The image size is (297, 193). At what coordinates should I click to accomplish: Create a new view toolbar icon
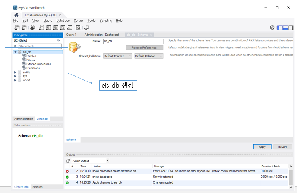(x=55, y=28)
